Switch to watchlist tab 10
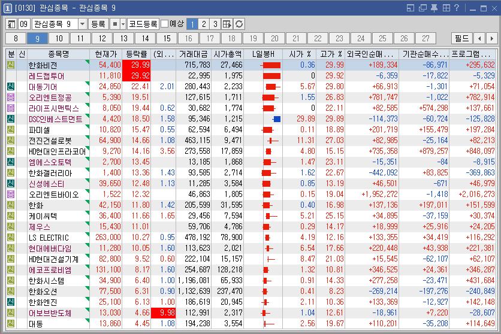The image size is (501, 334). click(59, 38)
